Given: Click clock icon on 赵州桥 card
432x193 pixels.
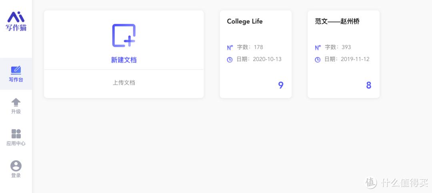Looking at the screenshot, I should coord(318,59).
